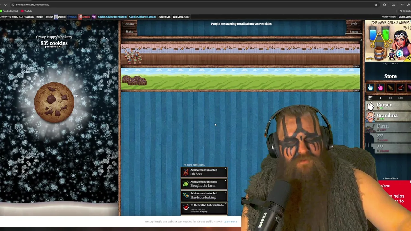The height and width of the screenshot is (231, 411).
Task: Buy the pink cursor upgrade in Store
Action: point(380,87)
